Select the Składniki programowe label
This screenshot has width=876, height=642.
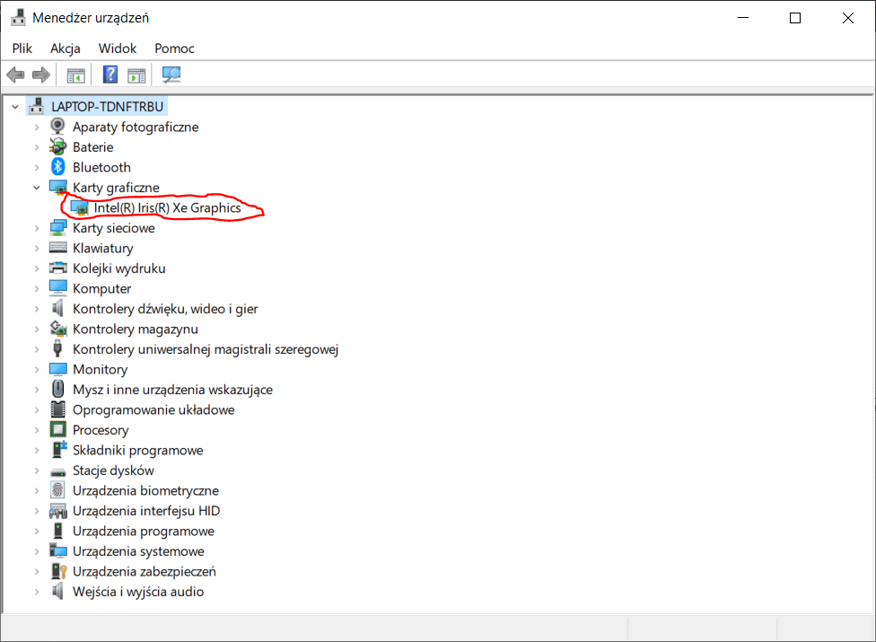pos(138,451)
